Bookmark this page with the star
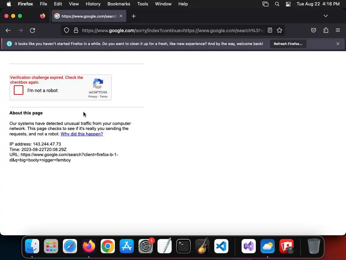 pyautogui.click(x=279, y=30)
